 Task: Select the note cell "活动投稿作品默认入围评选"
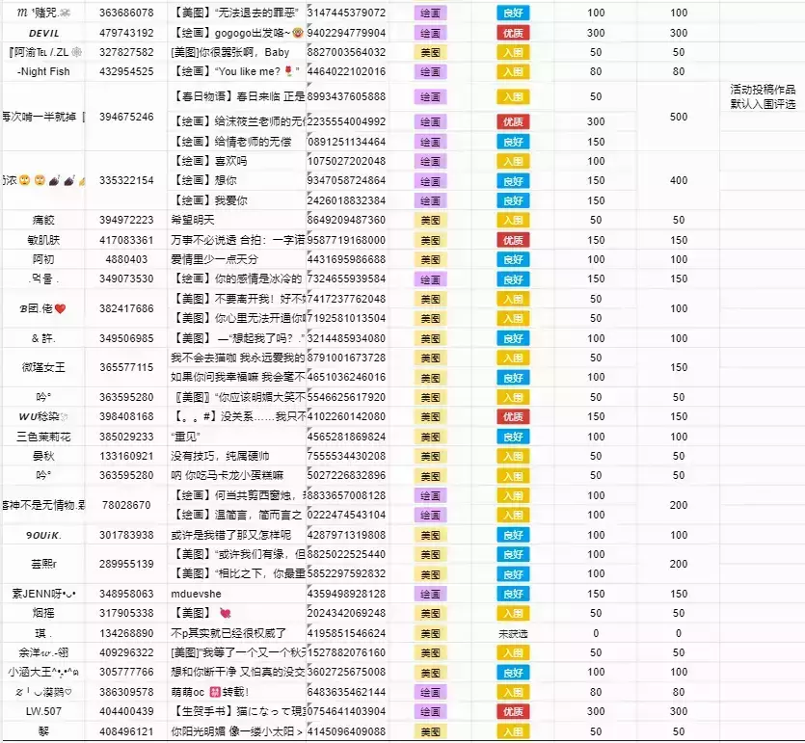click(762, 96)
